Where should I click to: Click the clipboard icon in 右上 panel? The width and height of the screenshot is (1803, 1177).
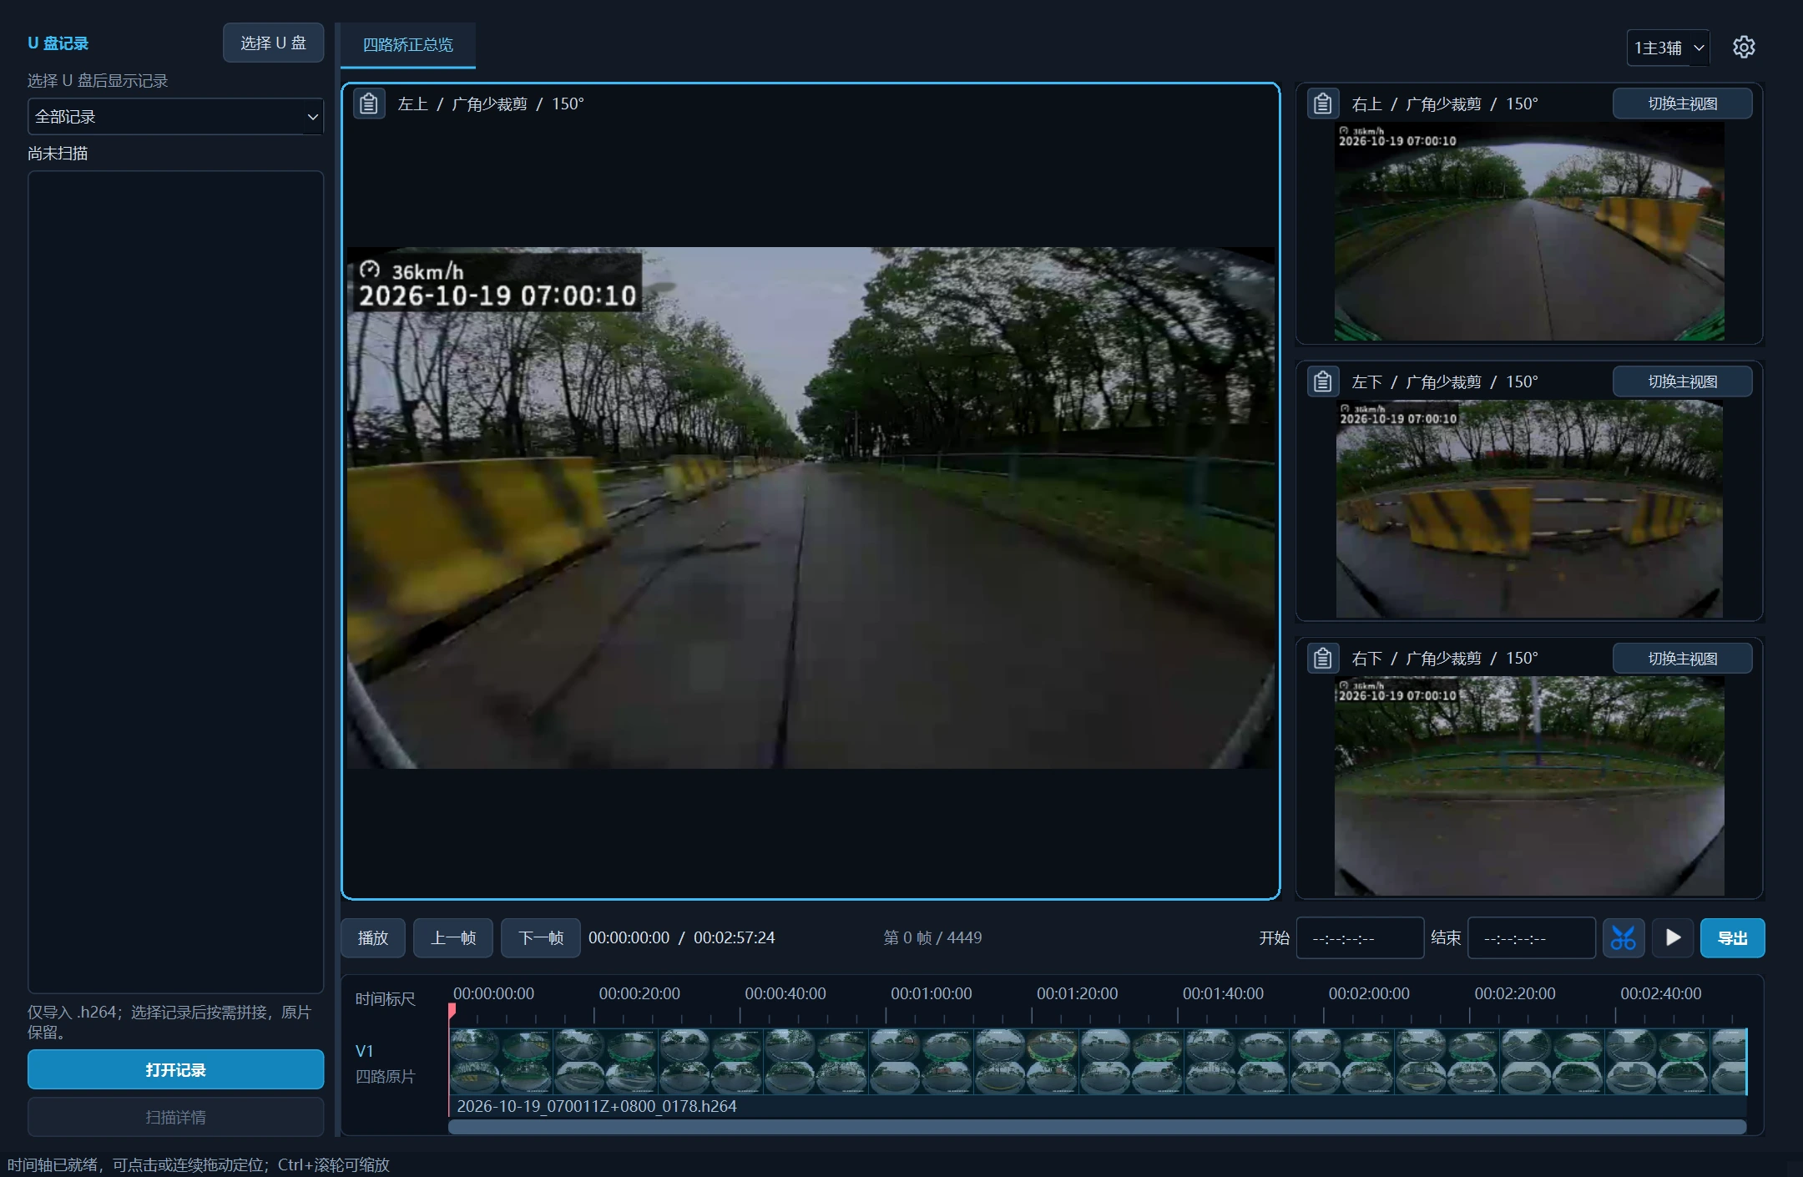tap(1323, 104)
